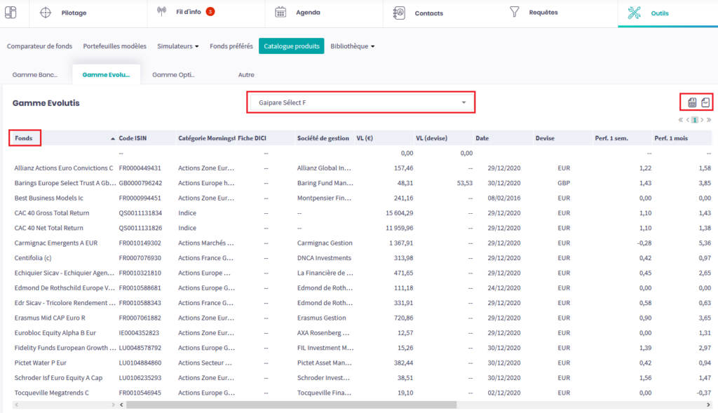Export the fund table to Excel
718x413 pixels.
pos(692,103)
